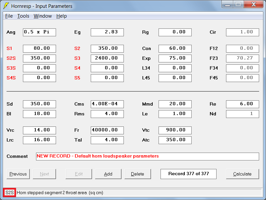266x200 pixels.
Task: Click the Previous record button
Action: pyautogui.click(x=18, y=174)
